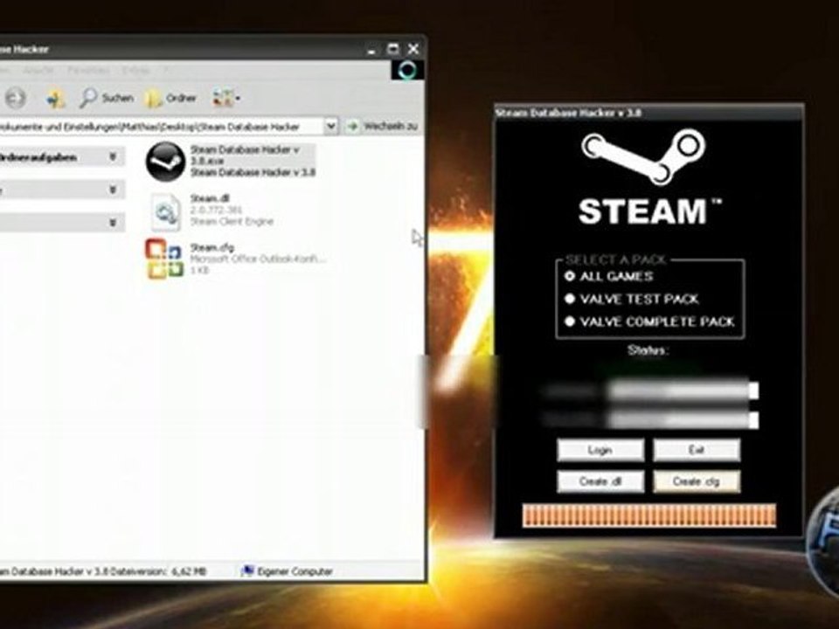839x629 pixels.
Task: Click the Create .dll button
Action: tap(600, 481)
